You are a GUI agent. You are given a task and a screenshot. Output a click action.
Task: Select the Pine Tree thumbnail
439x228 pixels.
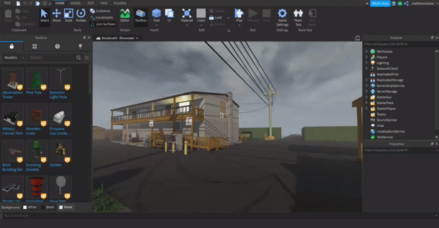pos(37,78)
